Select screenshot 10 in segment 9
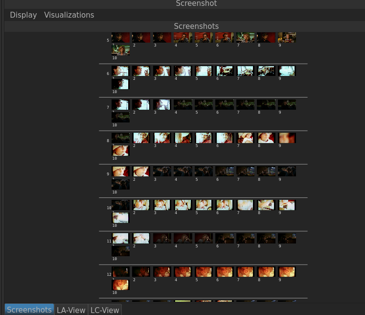 tap(120, 184)
